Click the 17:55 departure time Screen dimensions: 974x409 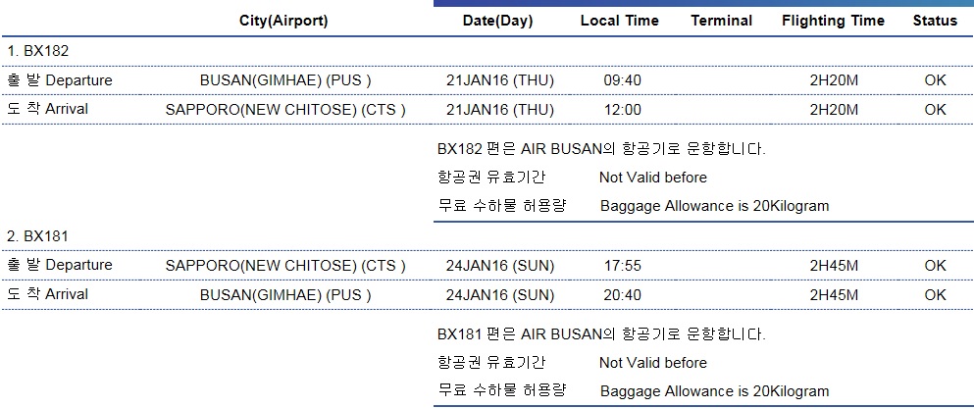(623, 266)
